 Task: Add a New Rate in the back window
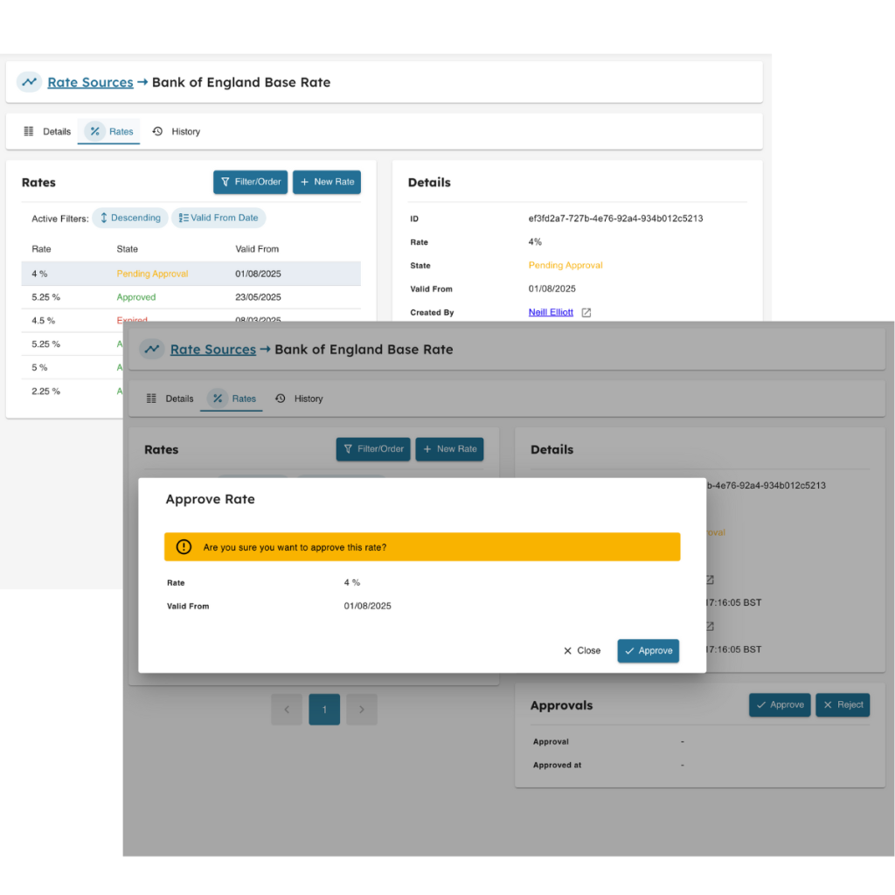coord(327,182)
